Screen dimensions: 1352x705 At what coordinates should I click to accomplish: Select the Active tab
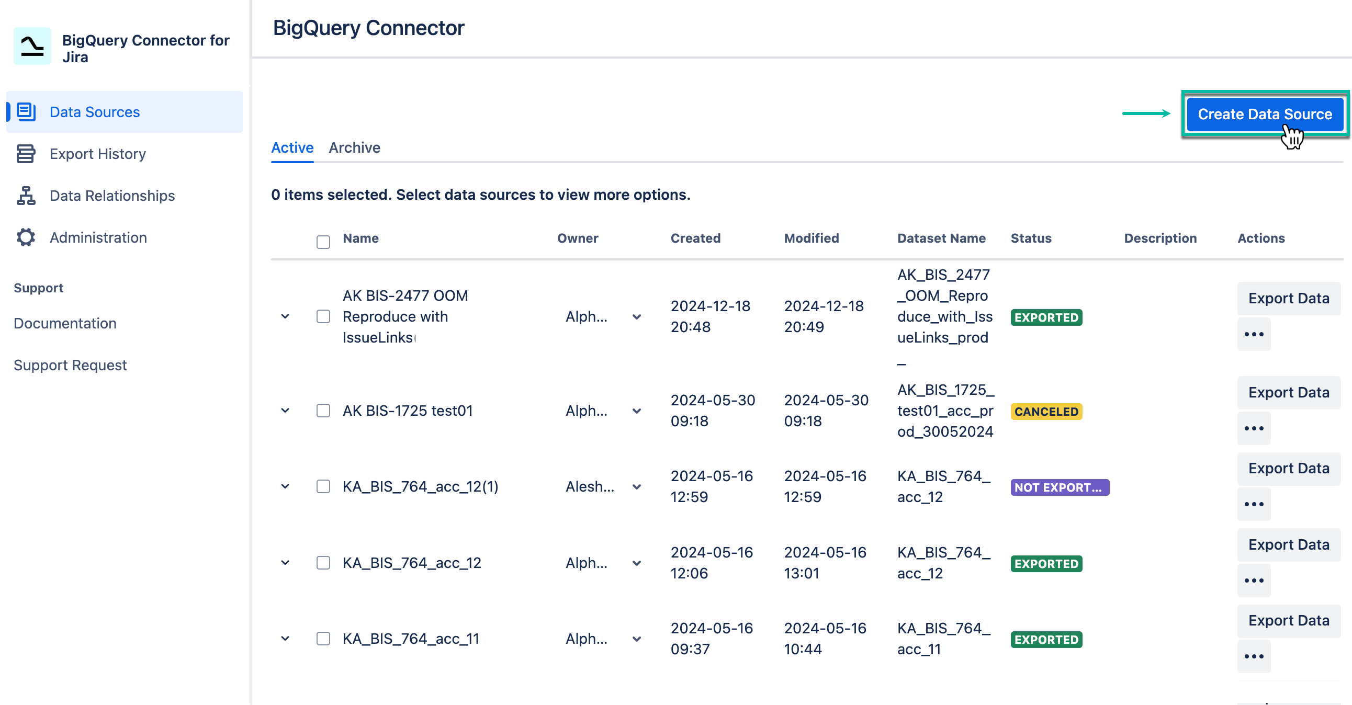[292, 147]
